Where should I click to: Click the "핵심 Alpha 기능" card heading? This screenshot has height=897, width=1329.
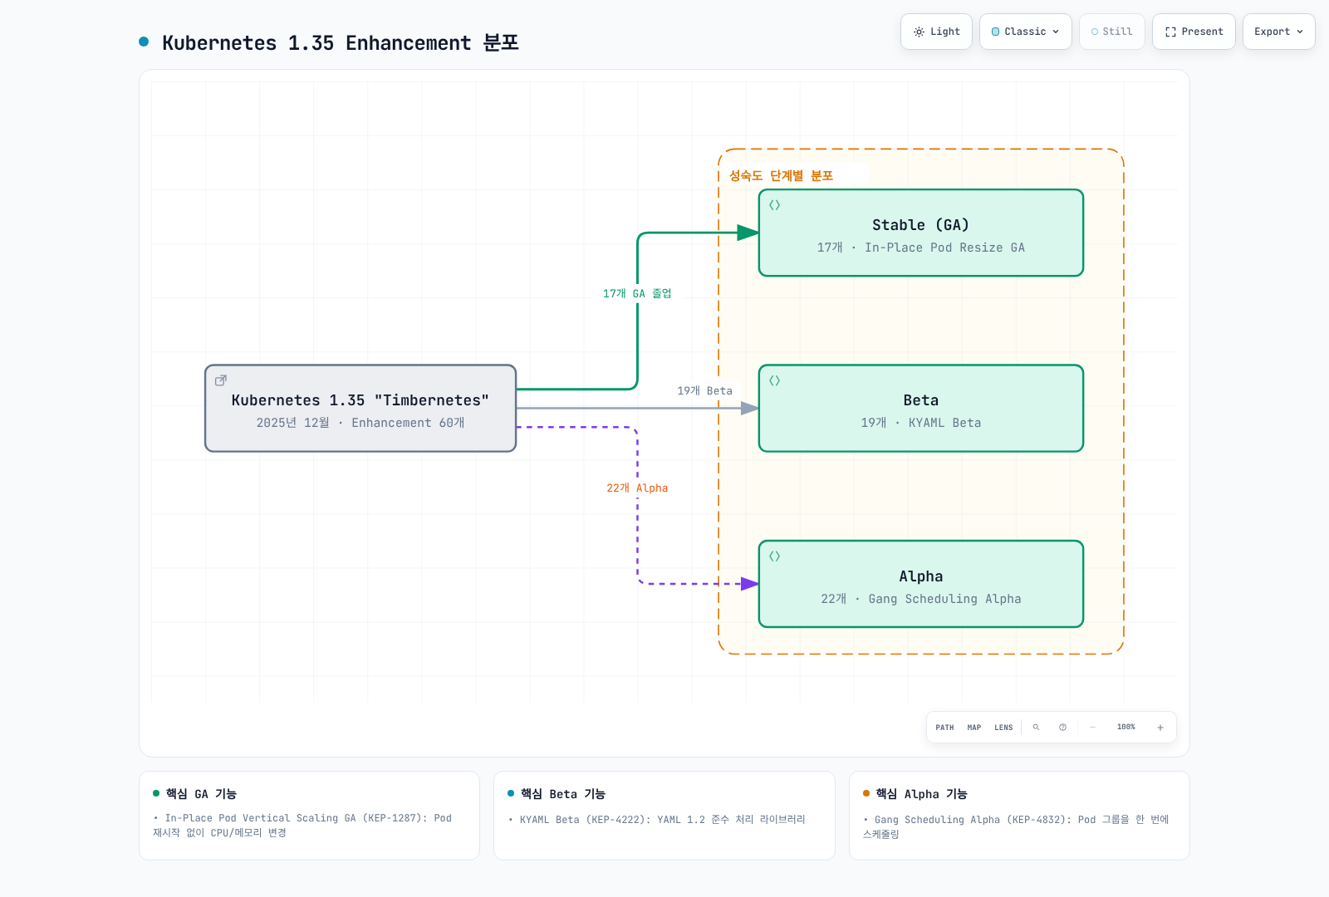pos(921,794)
